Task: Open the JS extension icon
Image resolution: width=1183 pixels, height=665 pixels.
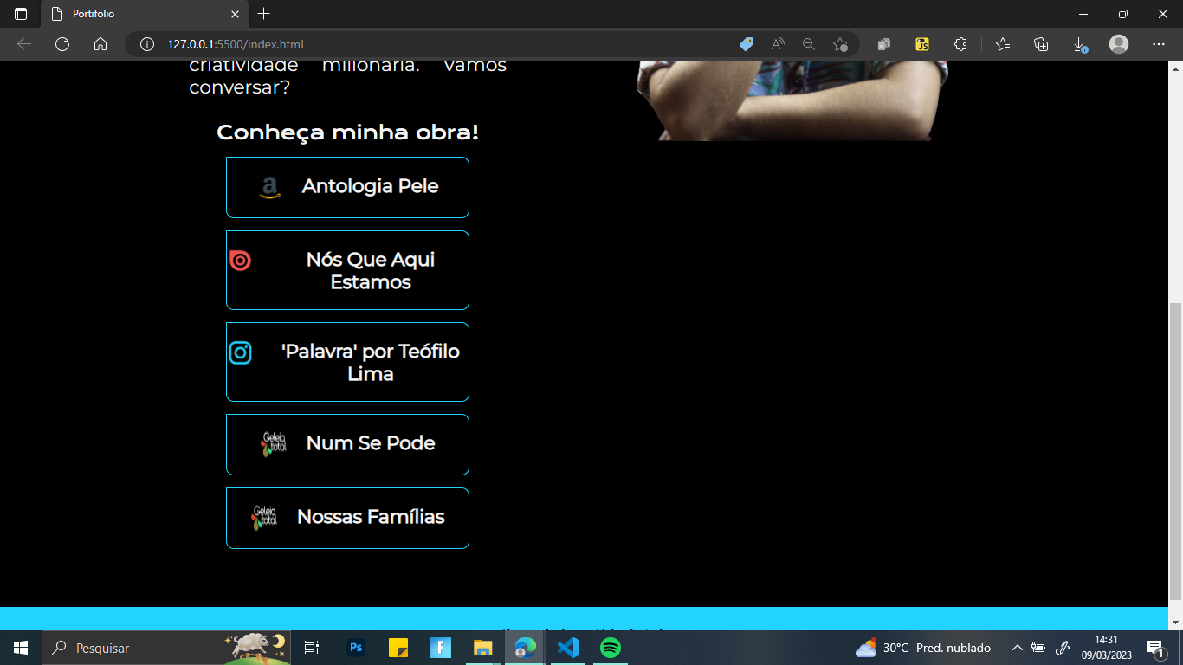Action: pyautogui.click(x=922, y=44)
